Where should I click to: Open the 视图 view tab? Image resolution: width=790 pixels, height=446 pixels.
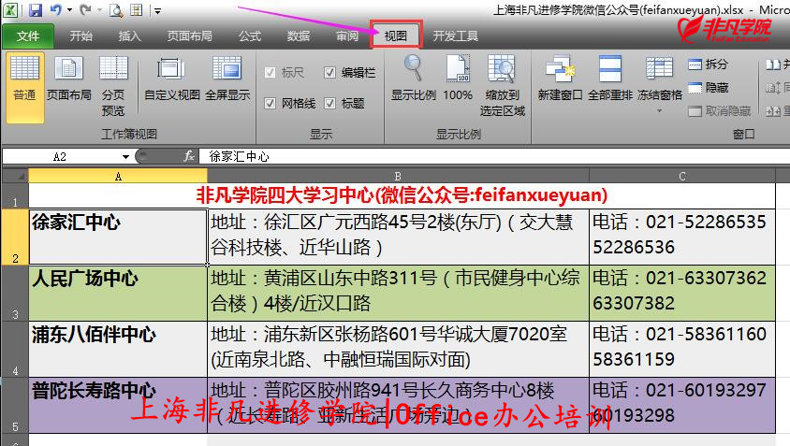pyautogui.click(x=396, y=36)
